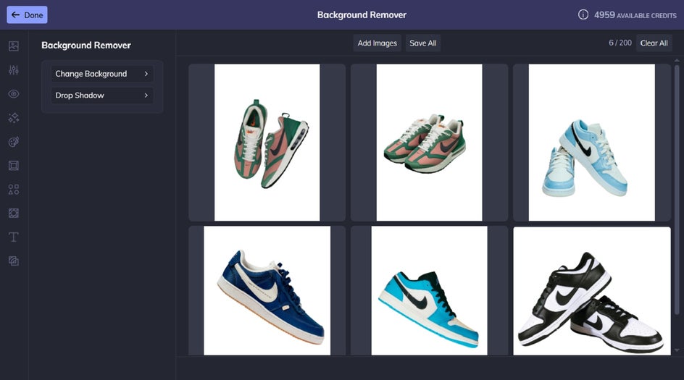
Task: Click the image gallery vertical scrollbar
Action: click(677, 190)
